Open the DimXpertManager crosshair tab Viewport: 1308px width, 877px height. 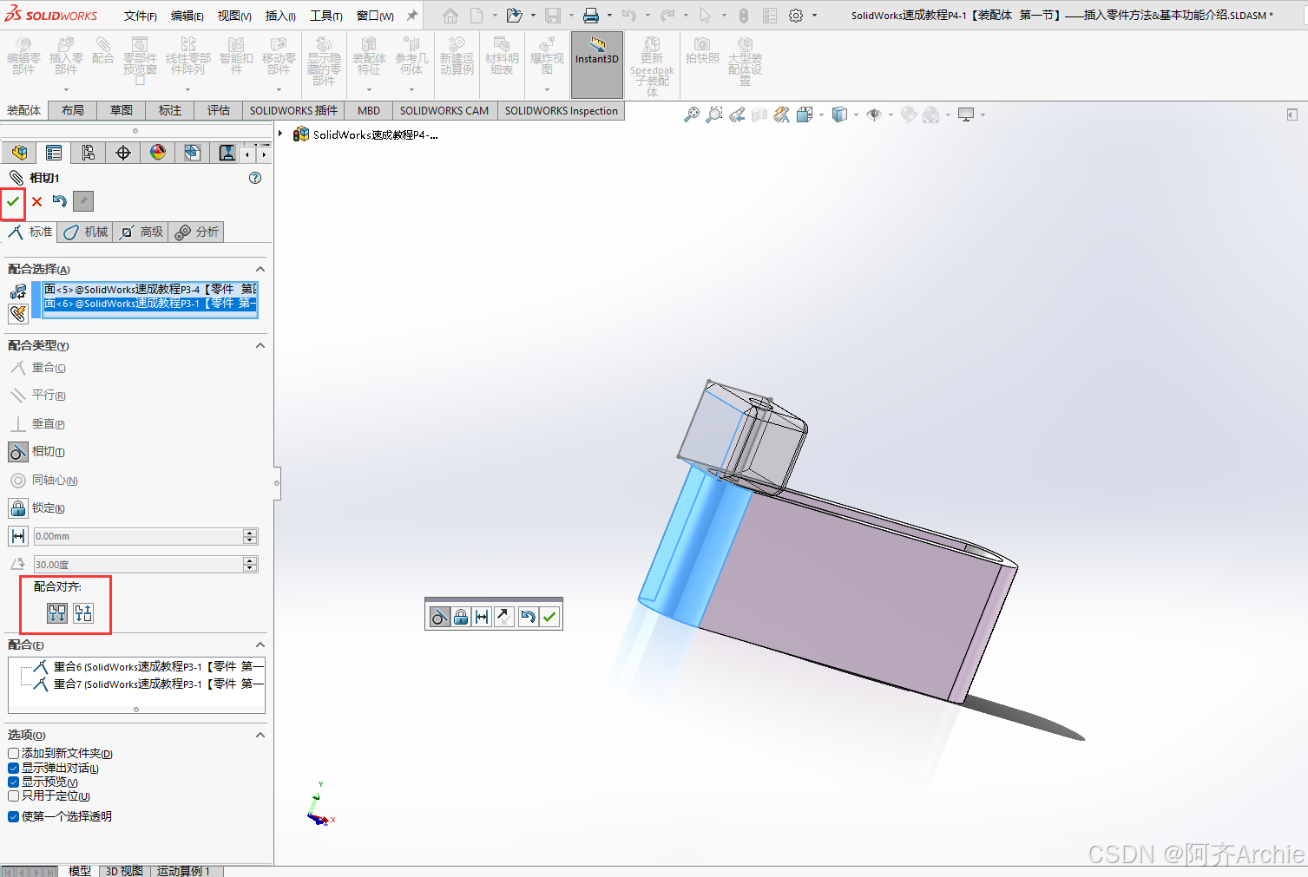pos(123,153)
